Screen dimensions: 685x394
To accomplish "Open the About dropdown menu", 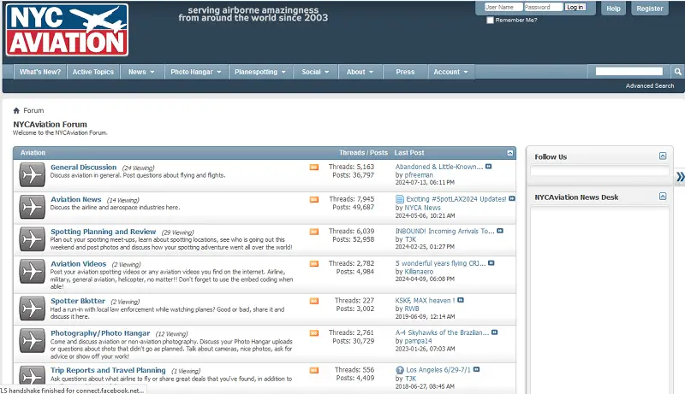I will [360, 72].
